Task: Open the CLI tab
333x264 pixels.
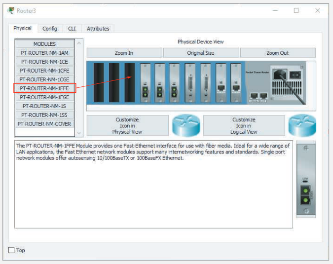Action: pyautogui.click(x=72, y=29)
